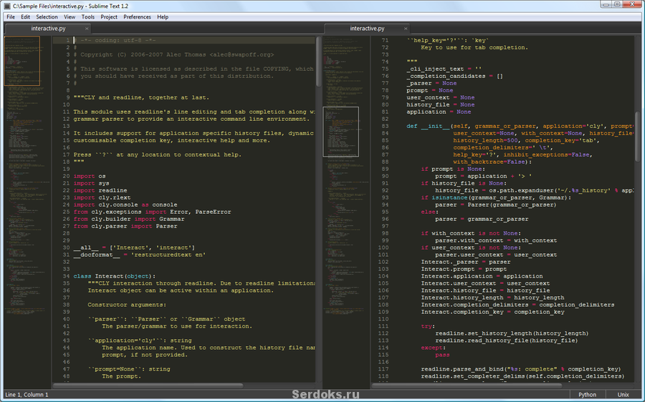Click the Copyright comment on line 3
The image size is (645, 402).
point(173,54)
